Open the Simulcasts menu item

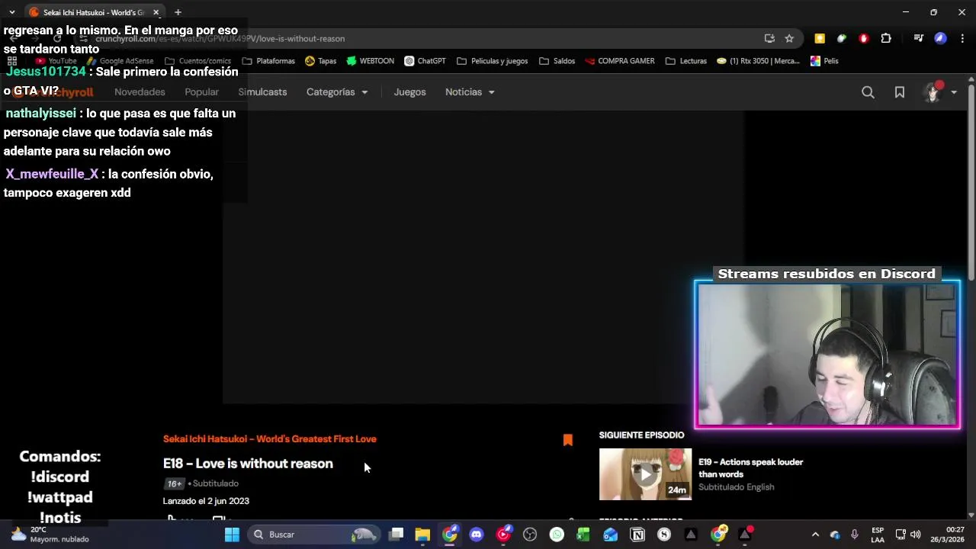tap(262, 92)
